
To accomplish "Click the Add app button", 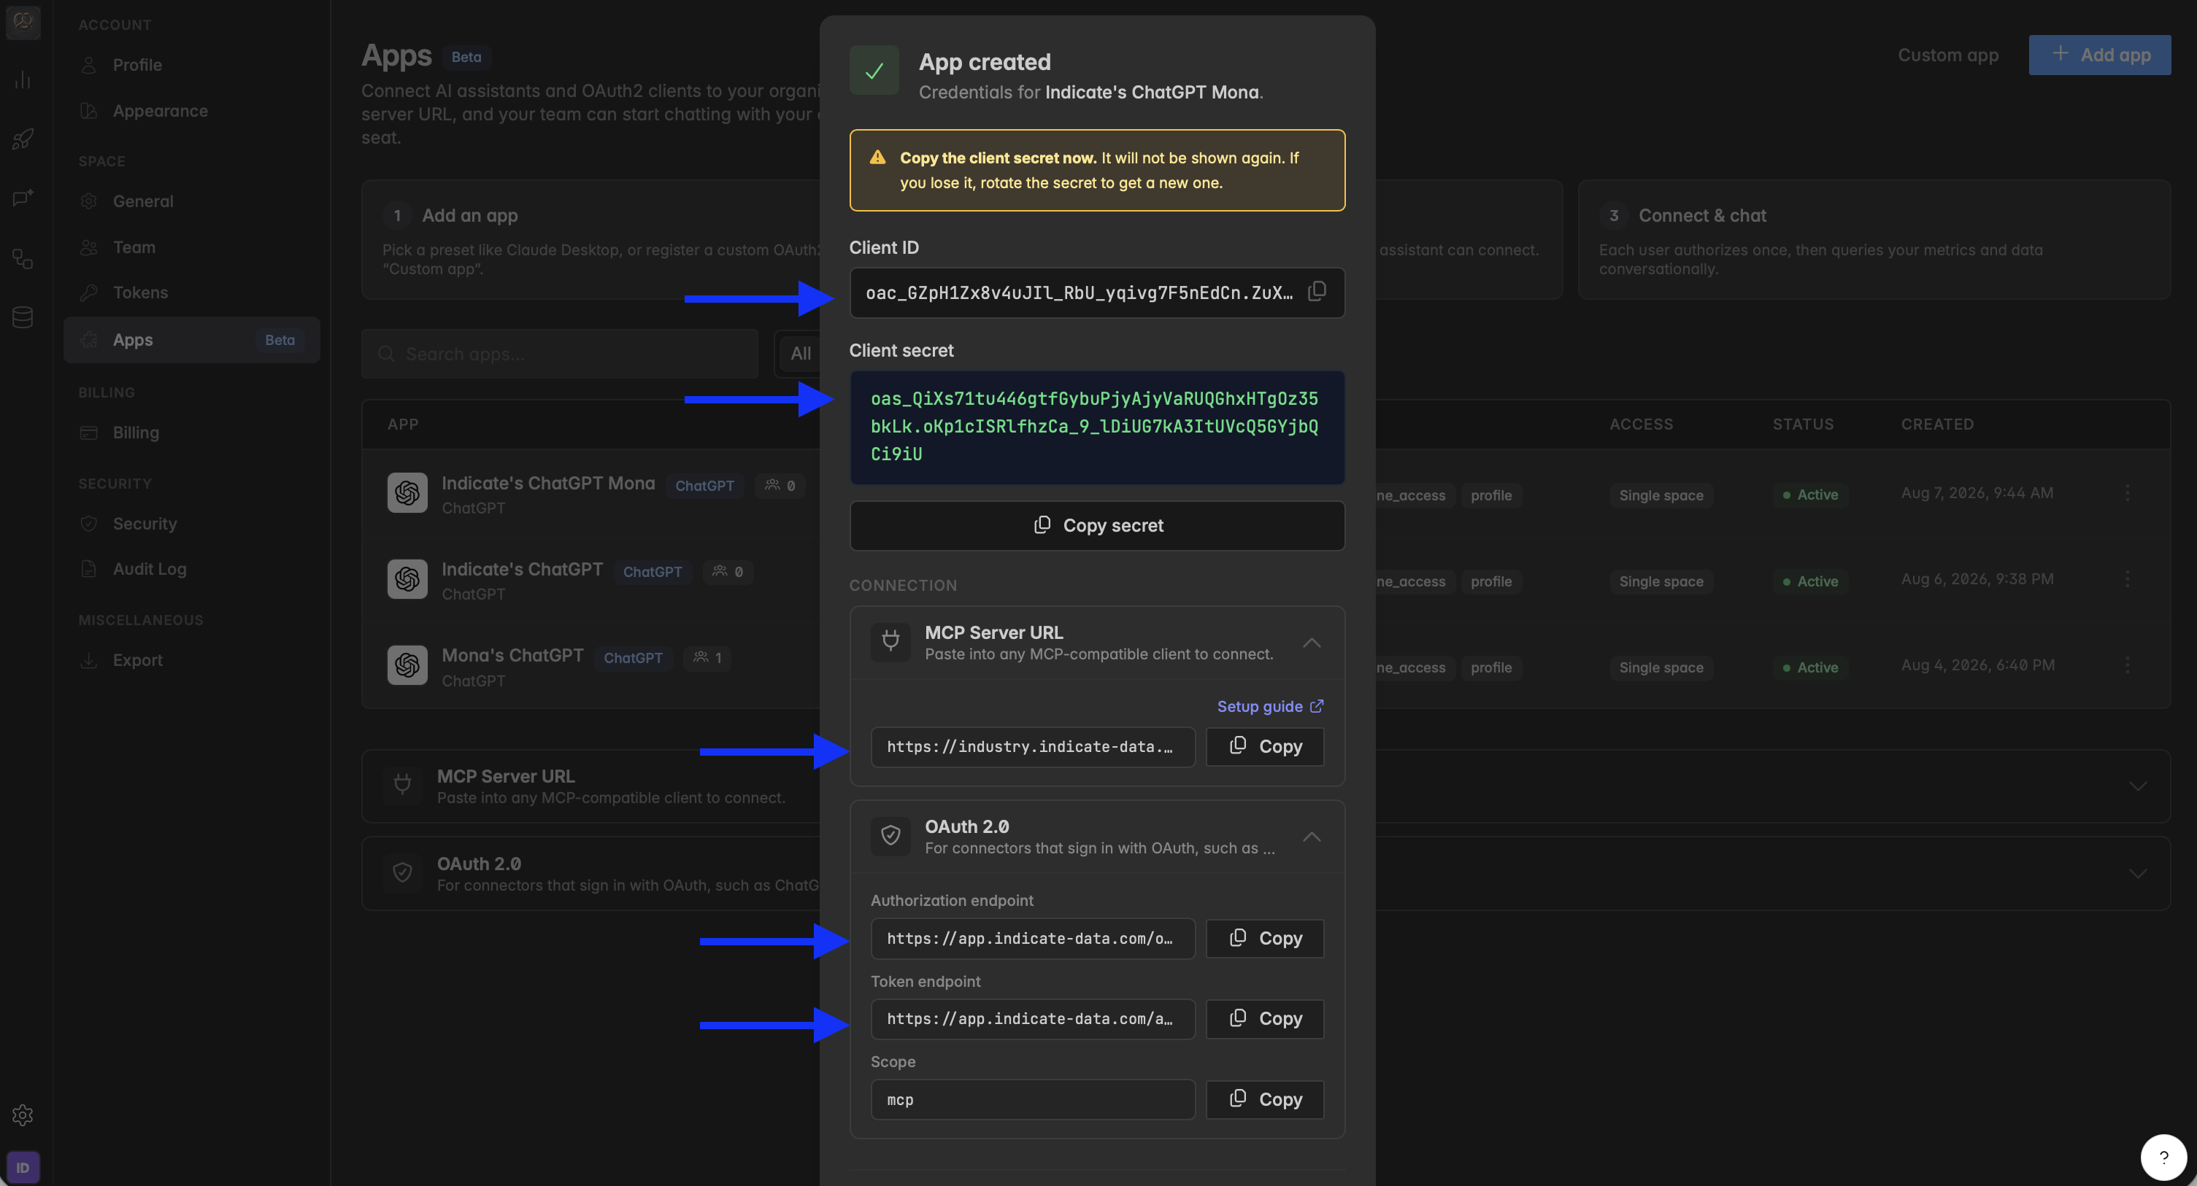I will (x=2099, y=55).
